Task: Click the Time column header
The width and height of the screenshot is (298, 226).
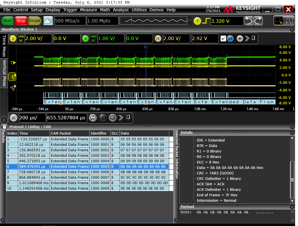Action: coord(34,133)
